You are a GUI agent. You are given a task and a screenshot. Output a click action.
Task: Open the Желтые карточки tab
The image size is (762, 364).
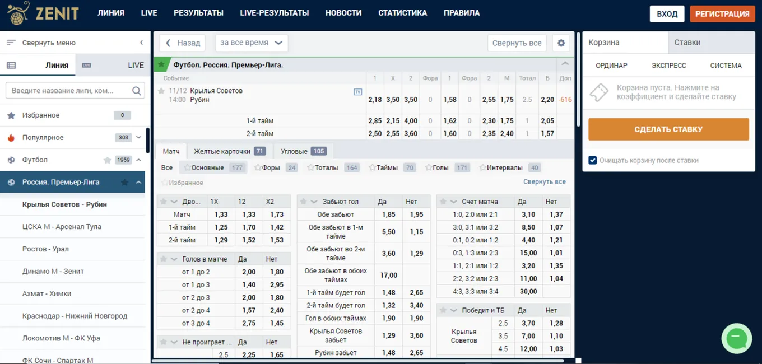(x=230, y=151)
